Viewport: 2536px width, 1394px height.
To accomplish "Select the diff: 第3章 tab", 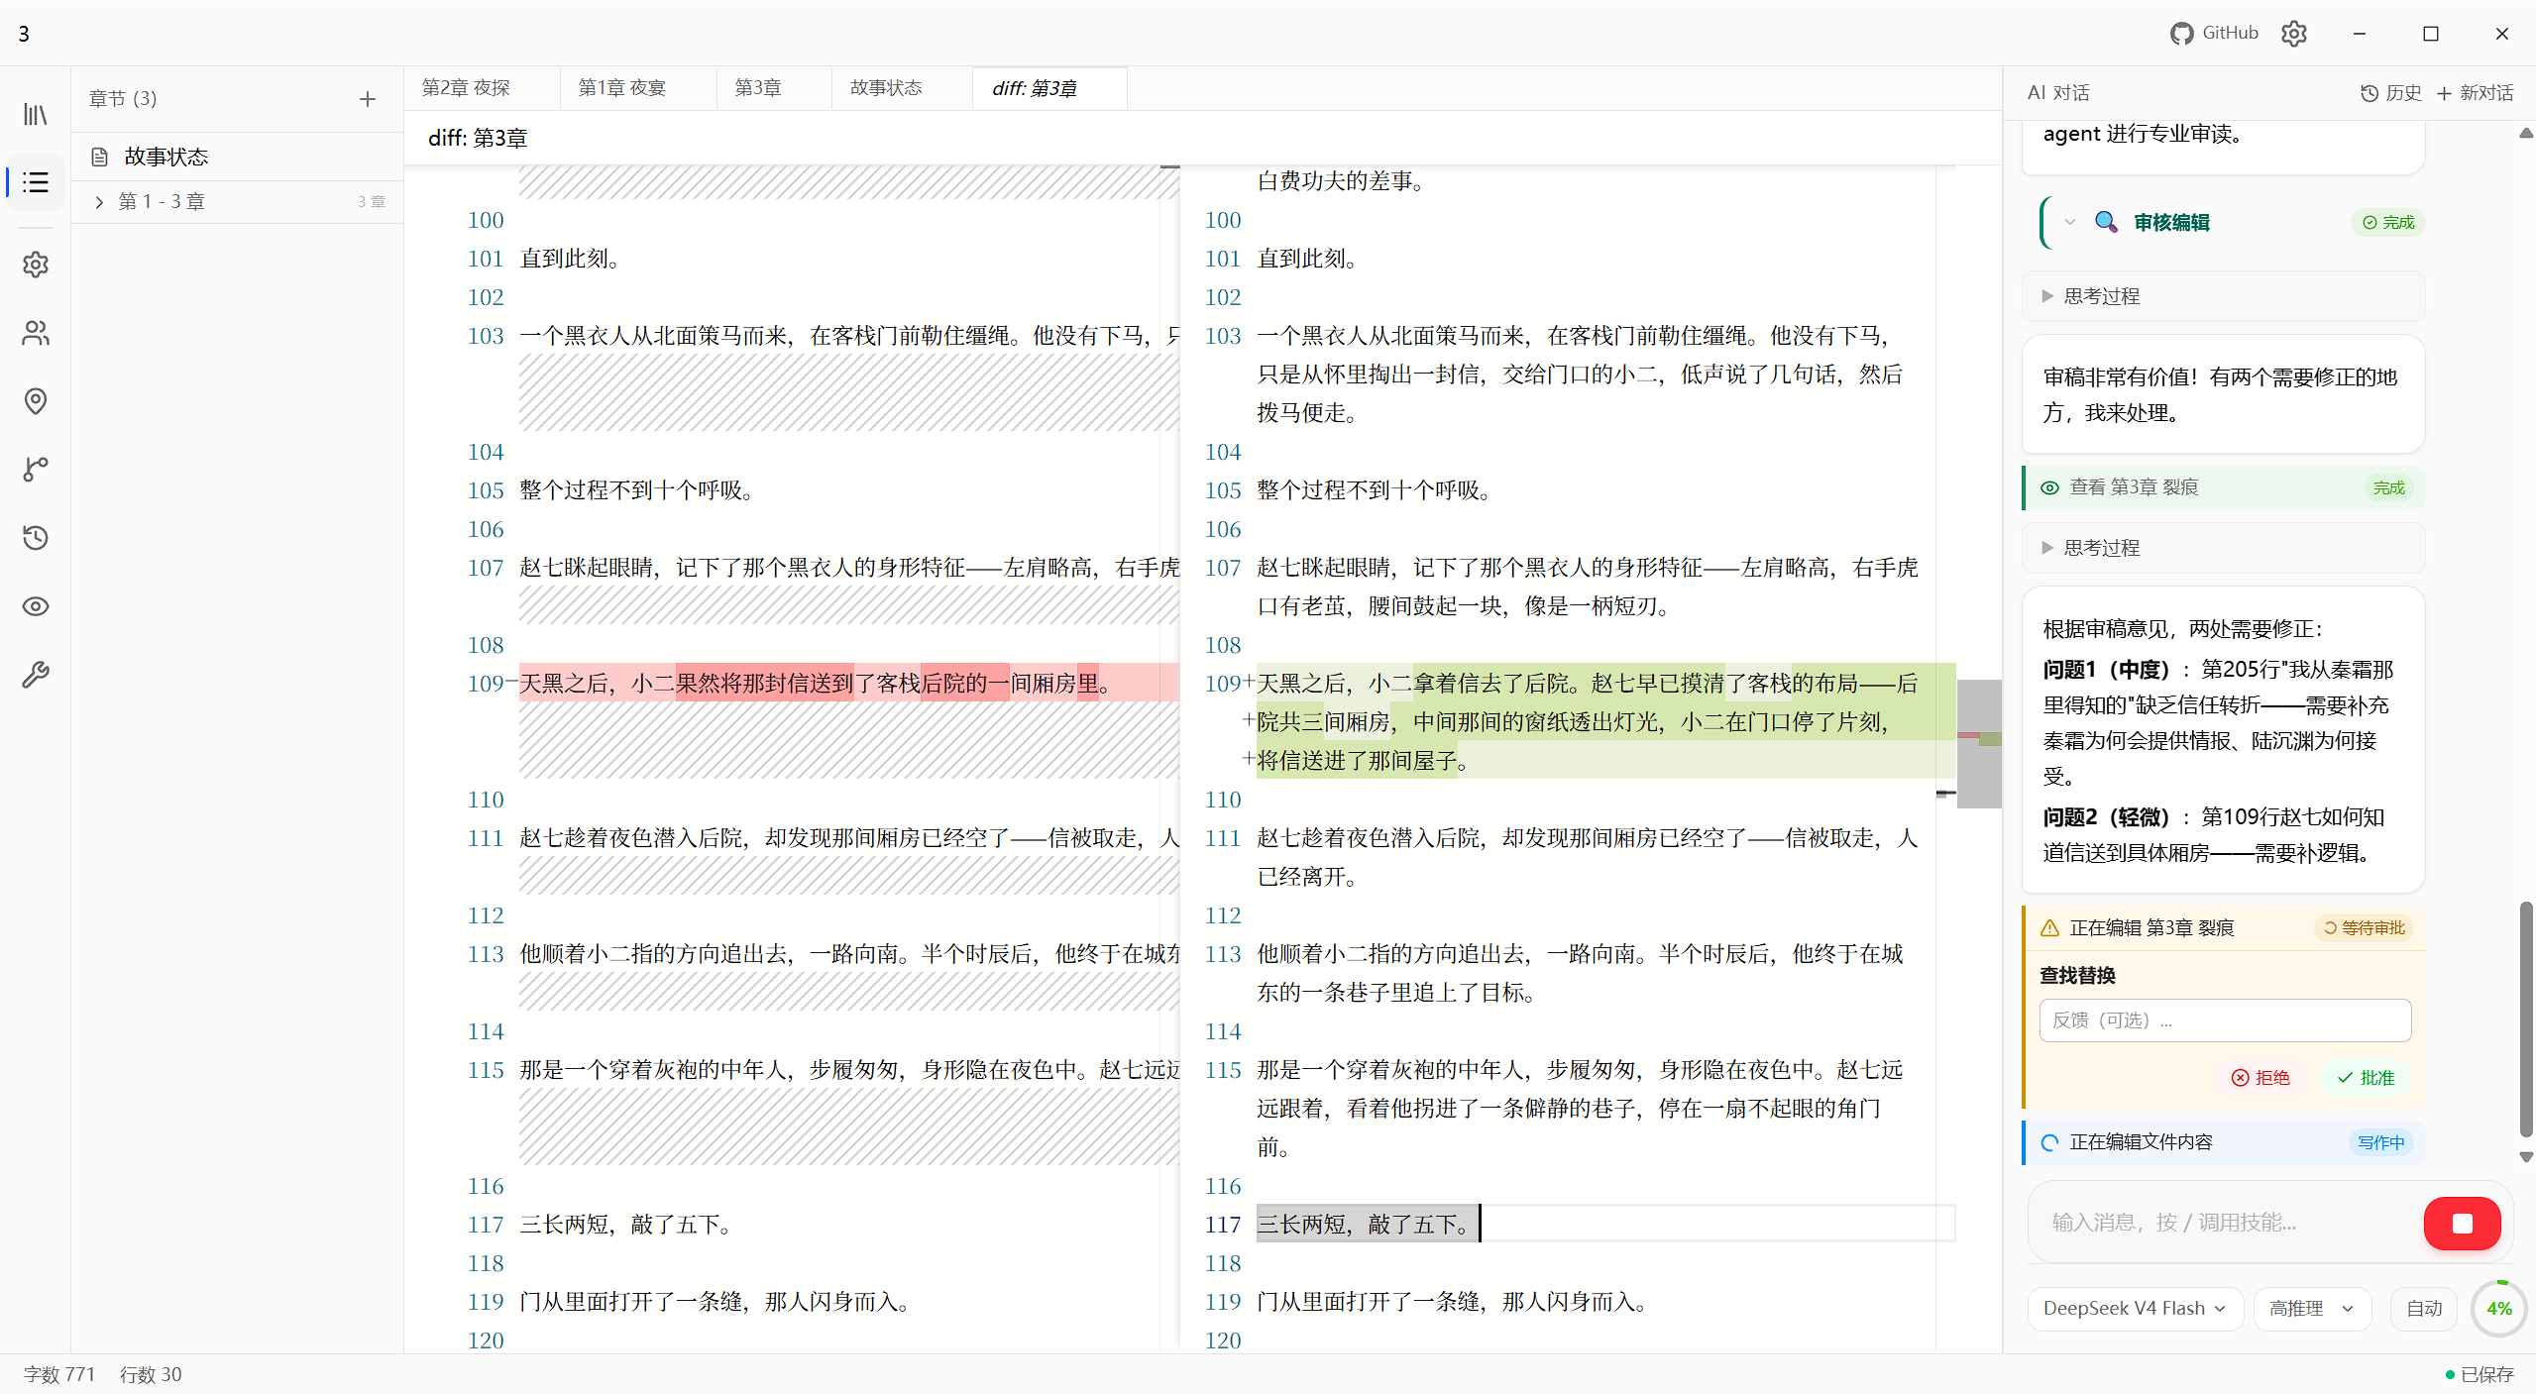I will 1049,88.
